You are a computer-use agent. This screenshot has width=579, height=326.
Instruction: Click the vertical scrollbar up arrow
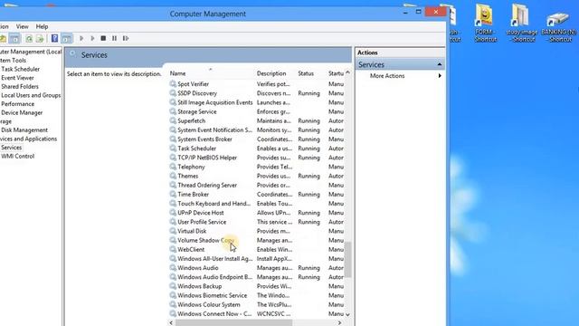pos(347,72)
